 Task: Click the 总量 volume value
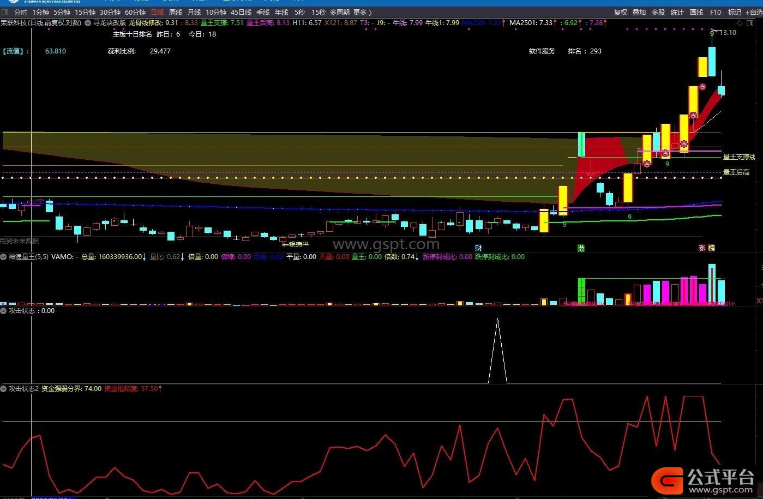pos(113,256)
